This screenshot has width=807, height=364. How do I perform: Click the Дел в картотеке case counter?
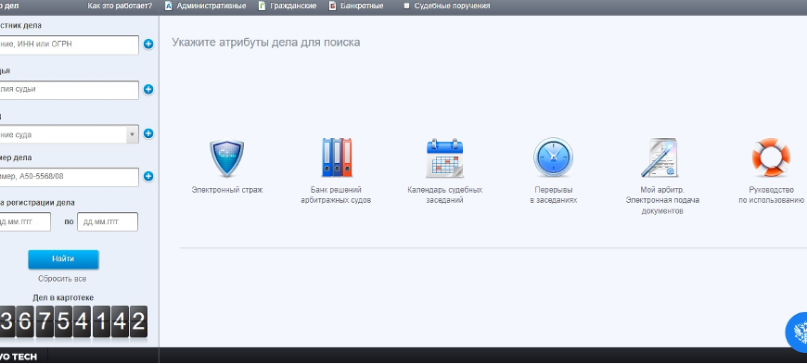point(73,321)
